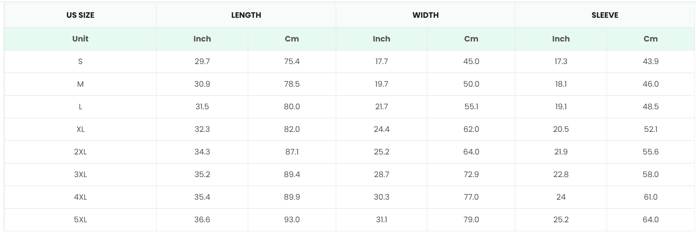Select the 62.0 width cm cell

(x=471, y=129)
